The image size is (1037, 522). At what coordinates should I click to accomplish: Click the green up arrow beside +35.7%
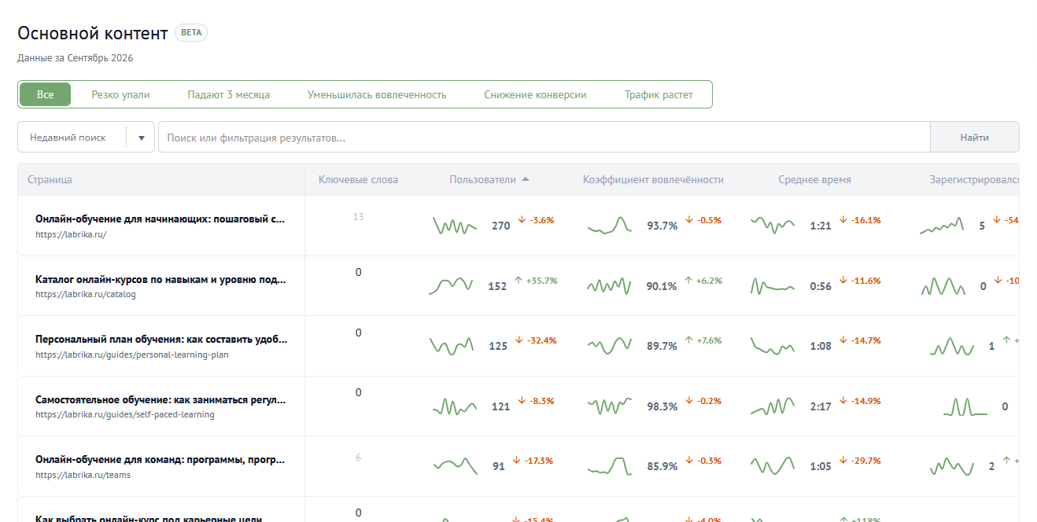tap(518, 281)
